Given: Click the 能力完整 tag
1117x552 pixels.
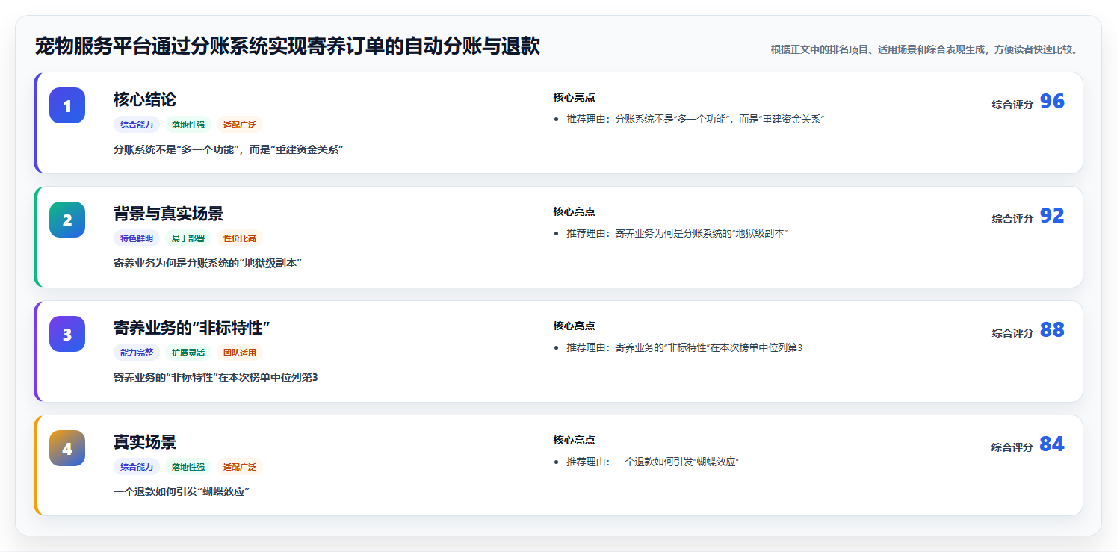Looking at the screenshot, I should pyautogui.click(x=137, y=353).
